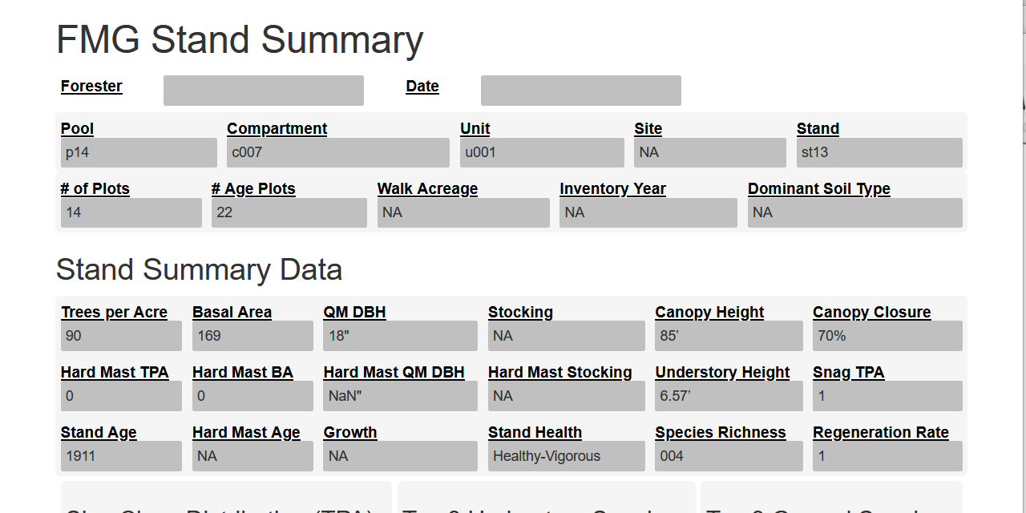Click the Compartment field showing c007

pyautogui.click(x=338, y=152)
